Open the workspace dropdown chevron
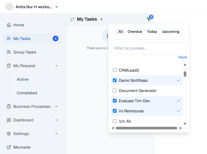The height and width of the screenshot is (154, 207). click(x=57, y=7)
